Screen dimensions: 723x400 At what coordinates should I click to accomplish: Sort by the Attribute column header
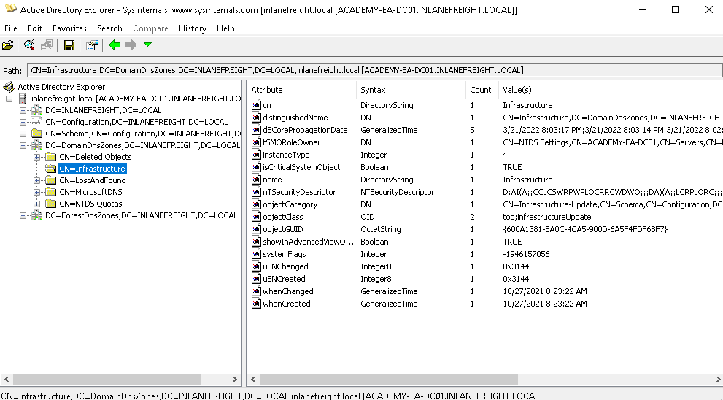click(302, 90)
